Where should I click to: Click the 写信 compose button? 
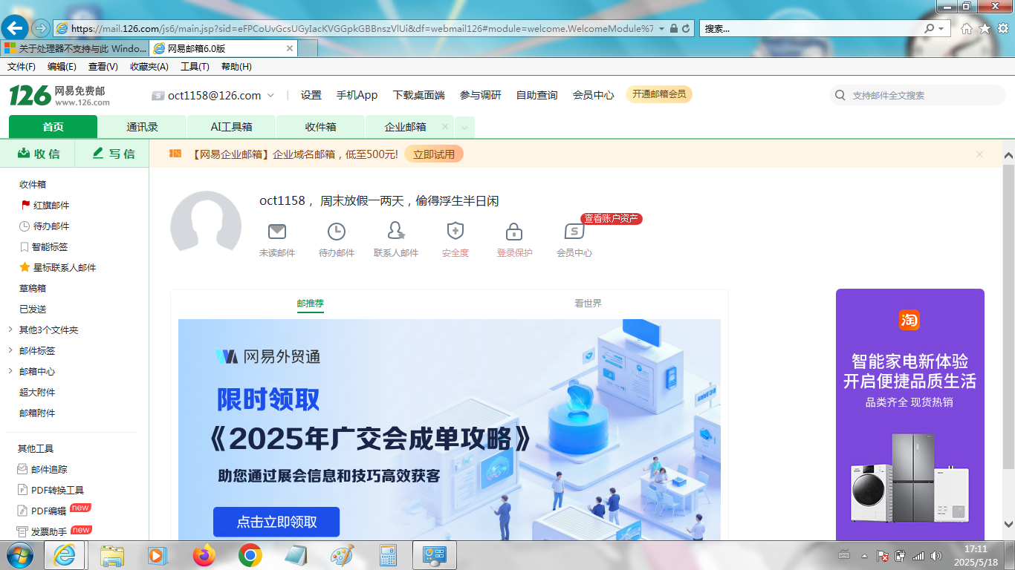(x=114, y=154)
